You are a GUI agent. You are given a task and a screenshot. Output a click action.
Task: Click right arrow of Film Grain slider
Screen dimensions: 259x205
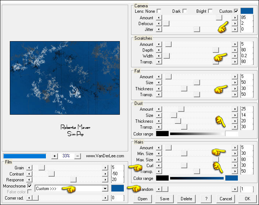[105, 167]
